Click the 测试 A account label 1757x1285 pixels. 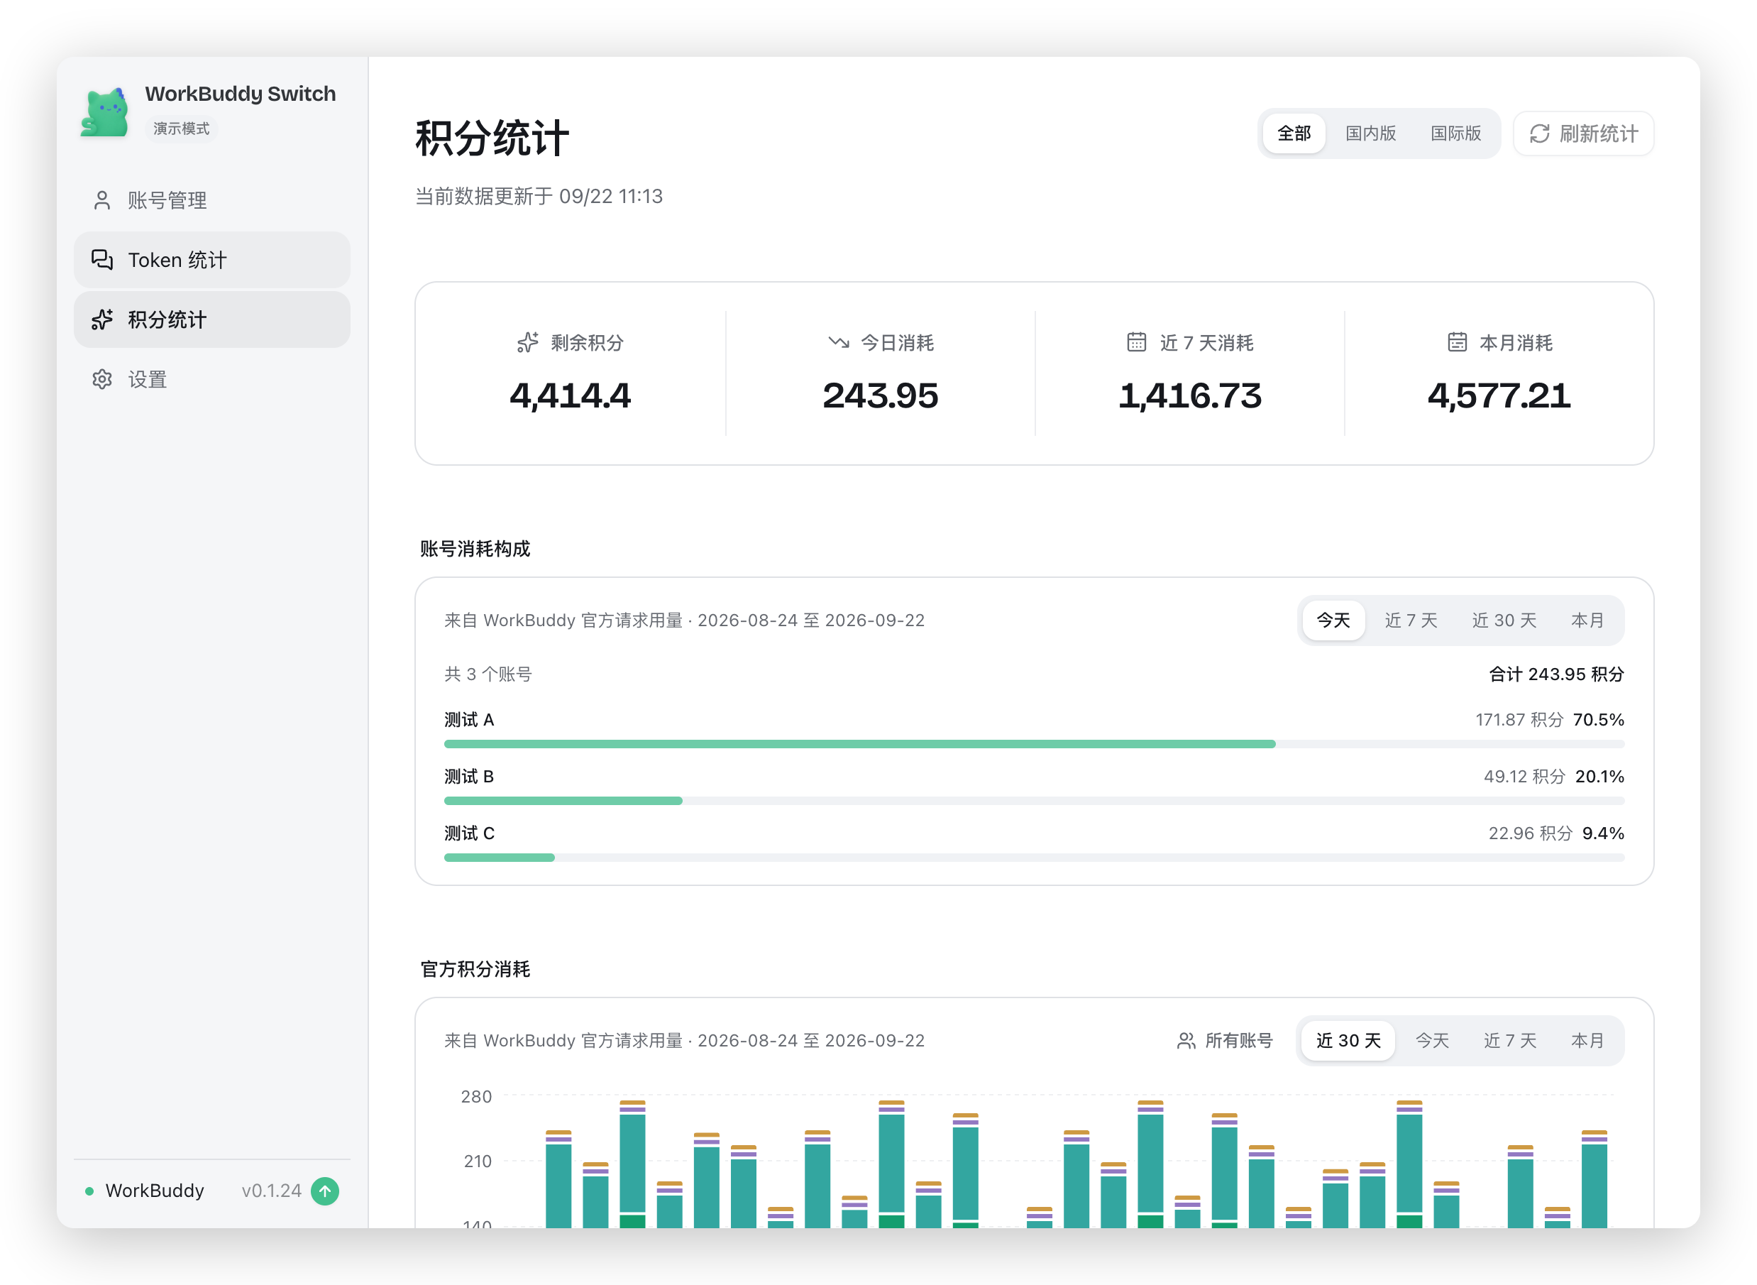click(469, 721)
